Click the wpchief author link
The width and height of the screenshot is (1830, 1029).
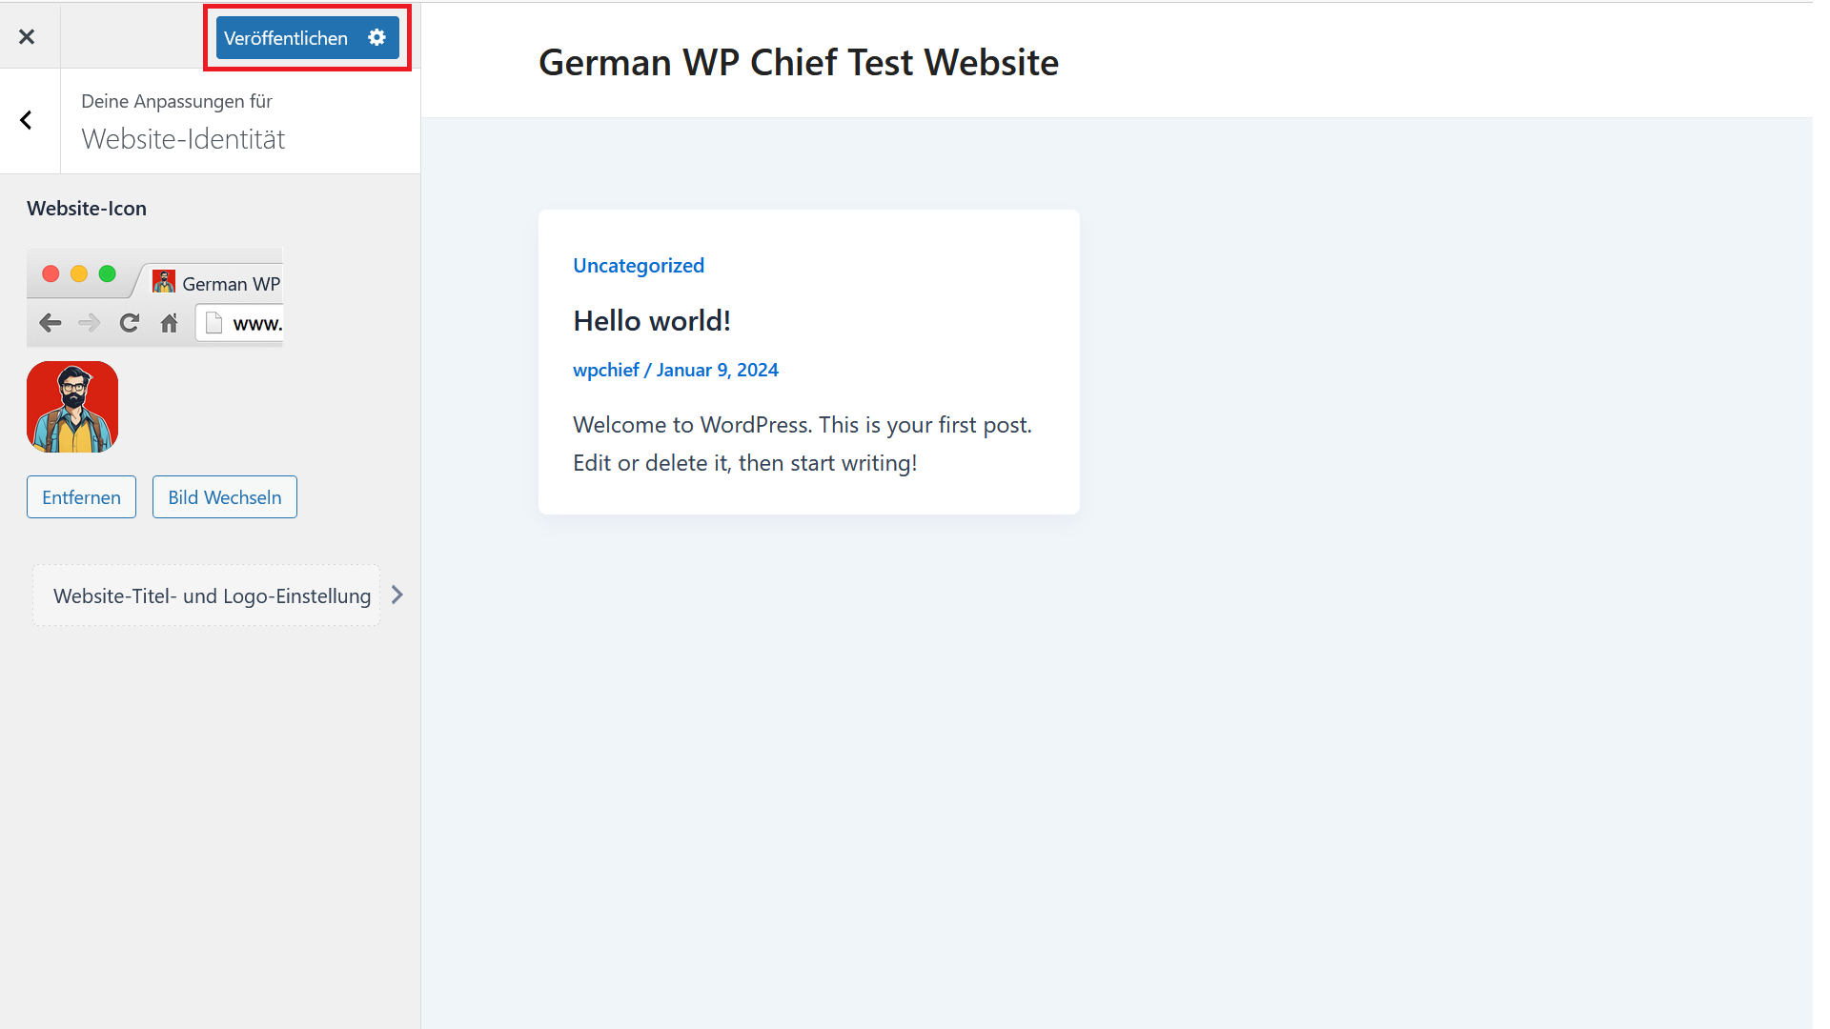pos(603,370)
